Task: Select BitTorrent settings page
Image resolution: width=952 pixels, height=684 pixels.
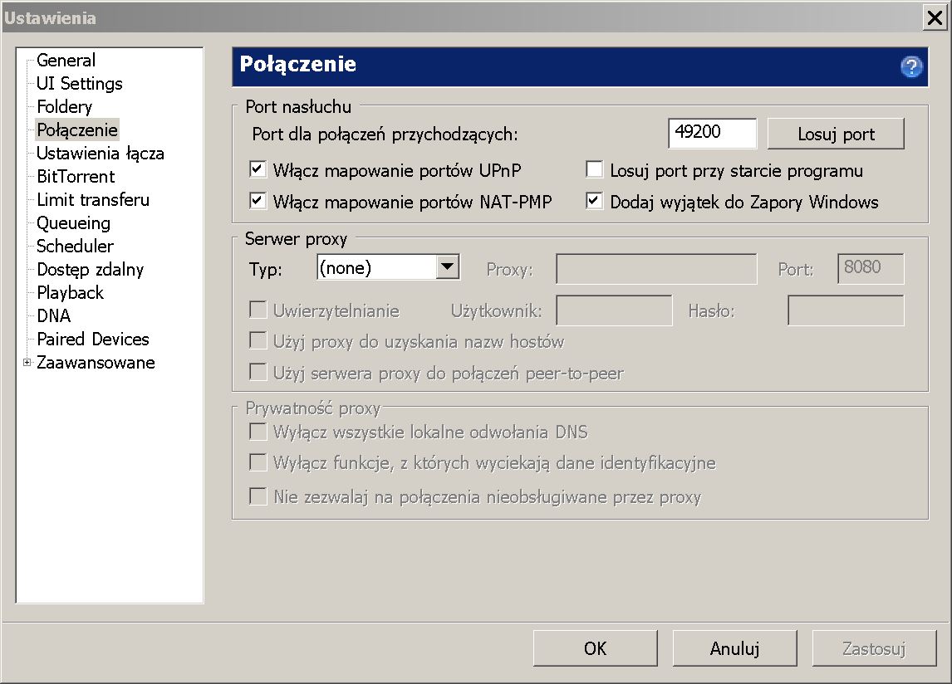Action: pyautogui.click(x=76, y=177)
